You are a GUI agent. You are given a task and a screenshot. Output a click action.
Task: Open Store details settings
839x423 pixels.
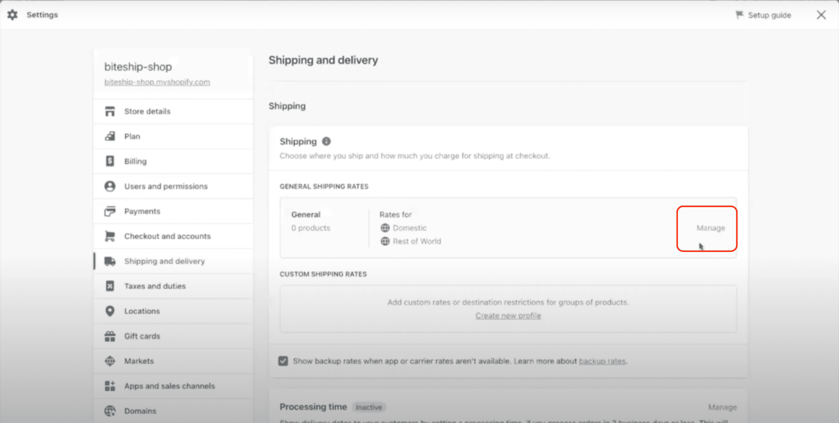point(173,111)
